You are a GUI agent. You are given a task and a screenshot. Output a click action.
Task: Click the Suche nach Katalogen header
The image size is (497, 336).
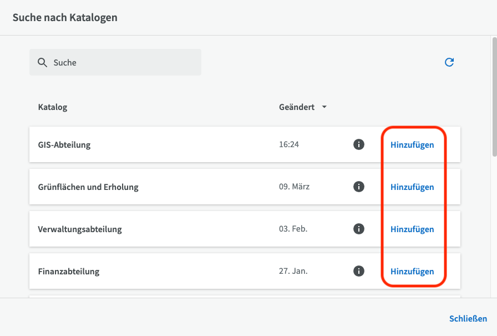click(x=65, y=17)
